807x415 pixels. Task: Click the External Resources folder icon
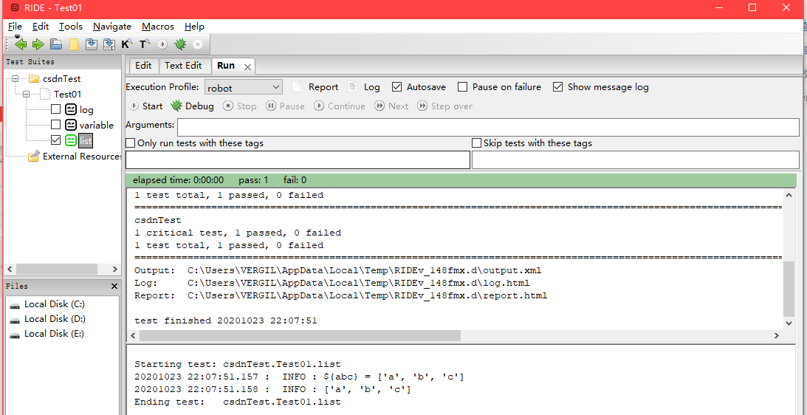pos(33,156)
